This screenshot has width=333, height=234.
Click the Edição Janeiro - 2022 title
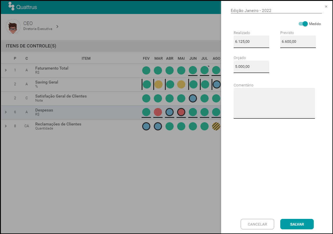pyautogui.click(x=251, y=10)
